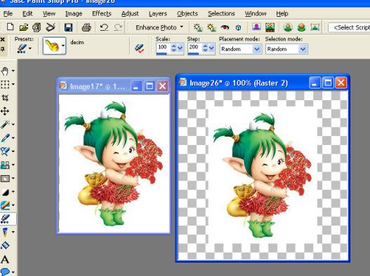Screen dimensions: 370x276
Task: Select the Pan tool
Action: coord(5,71)
